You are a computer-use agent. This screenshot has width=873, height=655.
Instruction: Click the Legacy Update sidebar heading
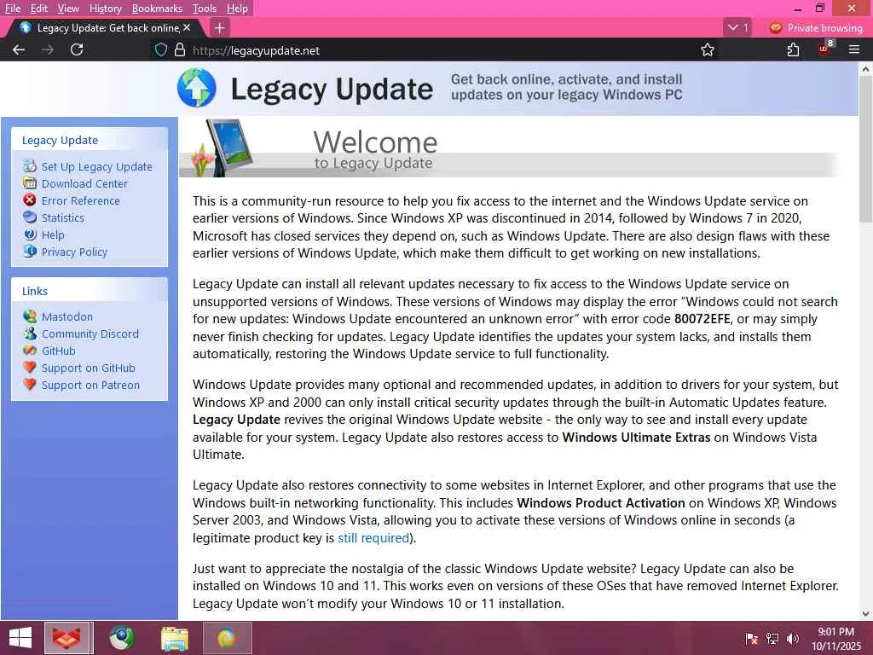coord(61,141)
